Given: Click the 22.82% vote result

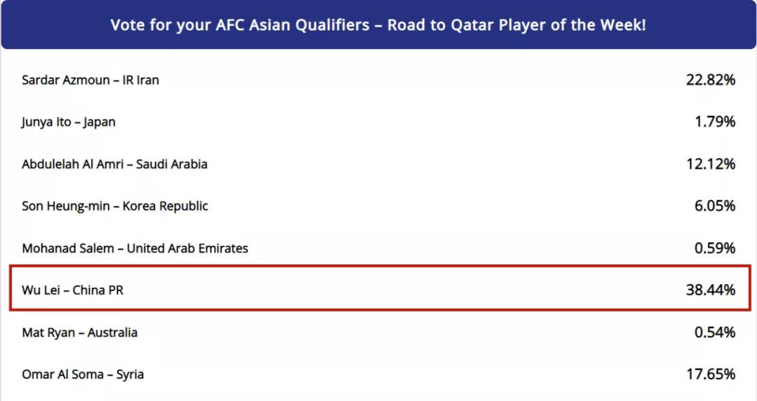Looking at the screenshot, I should (x=710, y=80).
